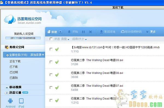Select the 全部任务(116) category

pyautogui.click(x=18, y=55)
